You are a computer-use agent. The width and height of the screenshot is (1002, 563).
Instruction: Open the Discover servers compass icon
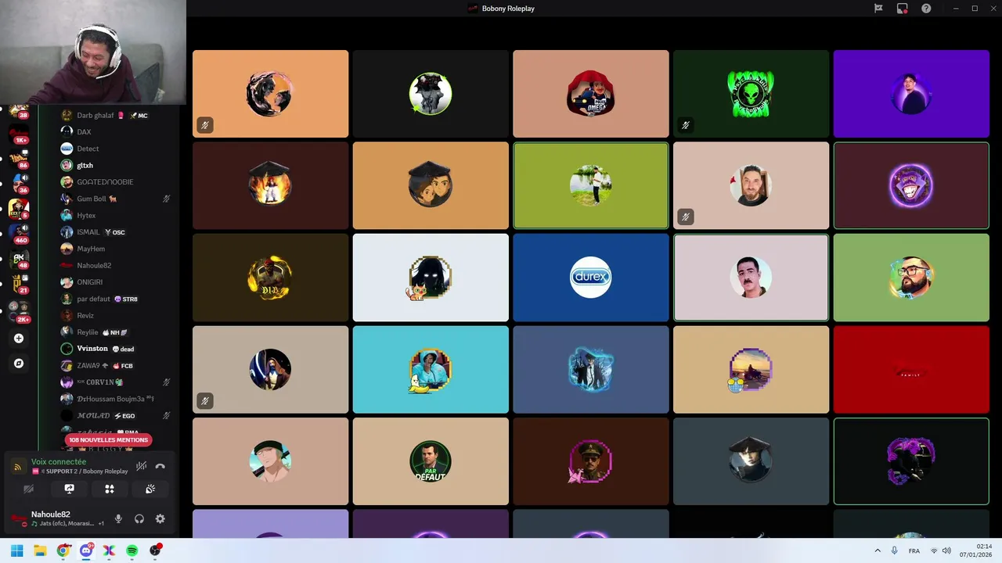19,364
